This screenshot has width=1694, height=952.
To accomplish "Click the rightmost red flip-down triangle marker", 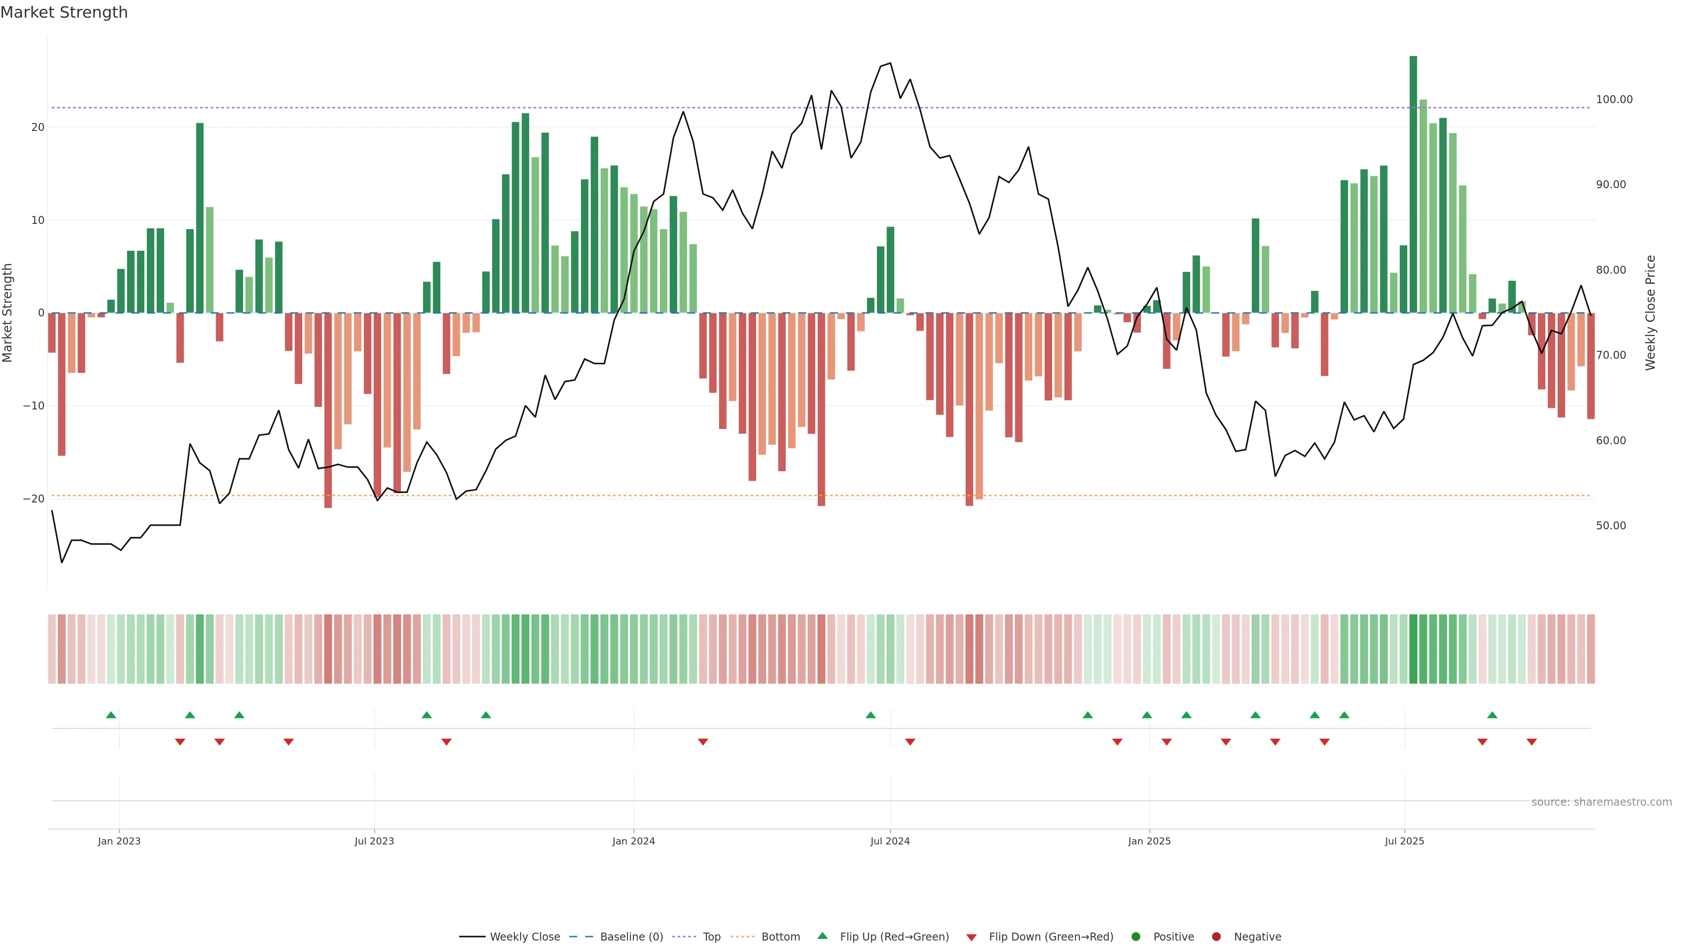I will tap(1532, 742).
